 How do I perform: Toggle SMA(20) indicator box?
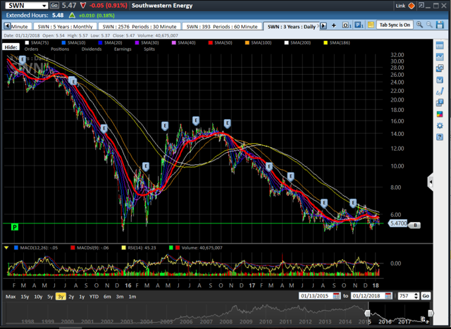tap(100, 42)
